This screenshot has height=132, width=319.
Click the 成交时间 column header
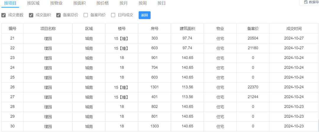[294, 29]
